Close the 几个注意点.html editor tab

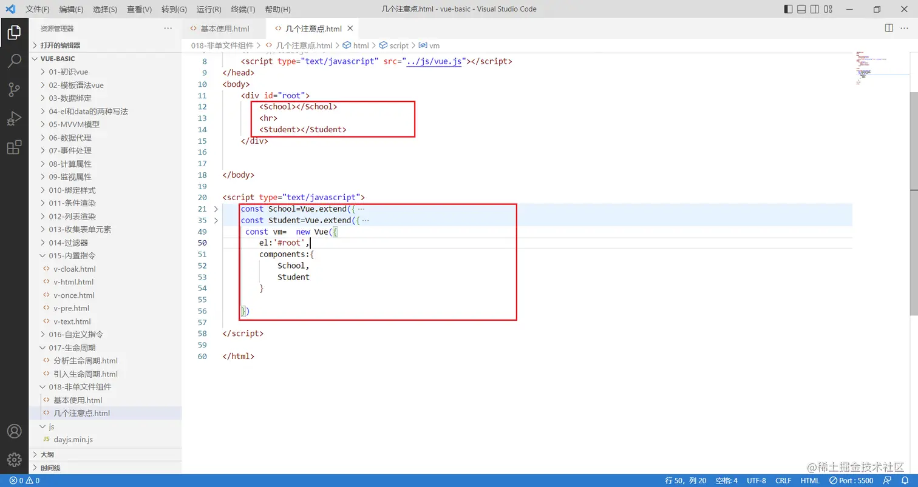tap(350, 29)
